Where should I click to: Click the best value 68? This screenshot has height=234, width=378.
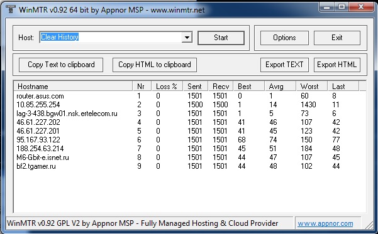click(x=242, y=140)
